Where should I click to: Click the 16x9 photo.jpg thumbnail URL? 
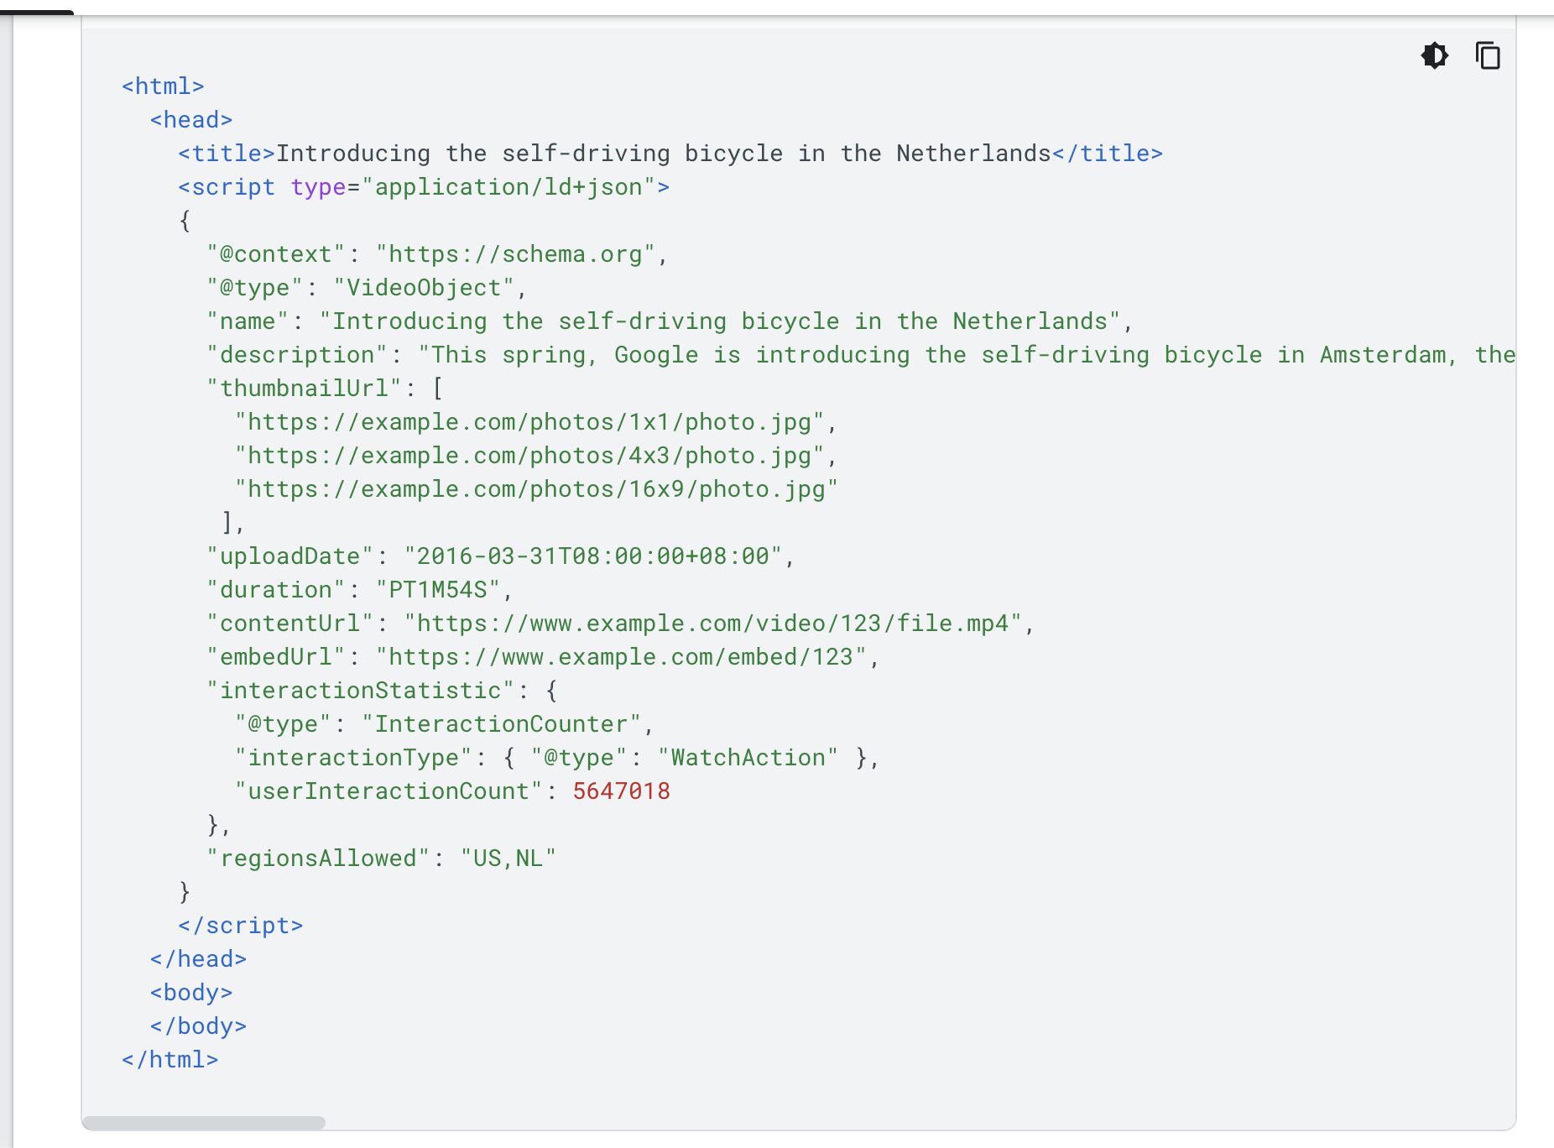(x=537, y=489)
